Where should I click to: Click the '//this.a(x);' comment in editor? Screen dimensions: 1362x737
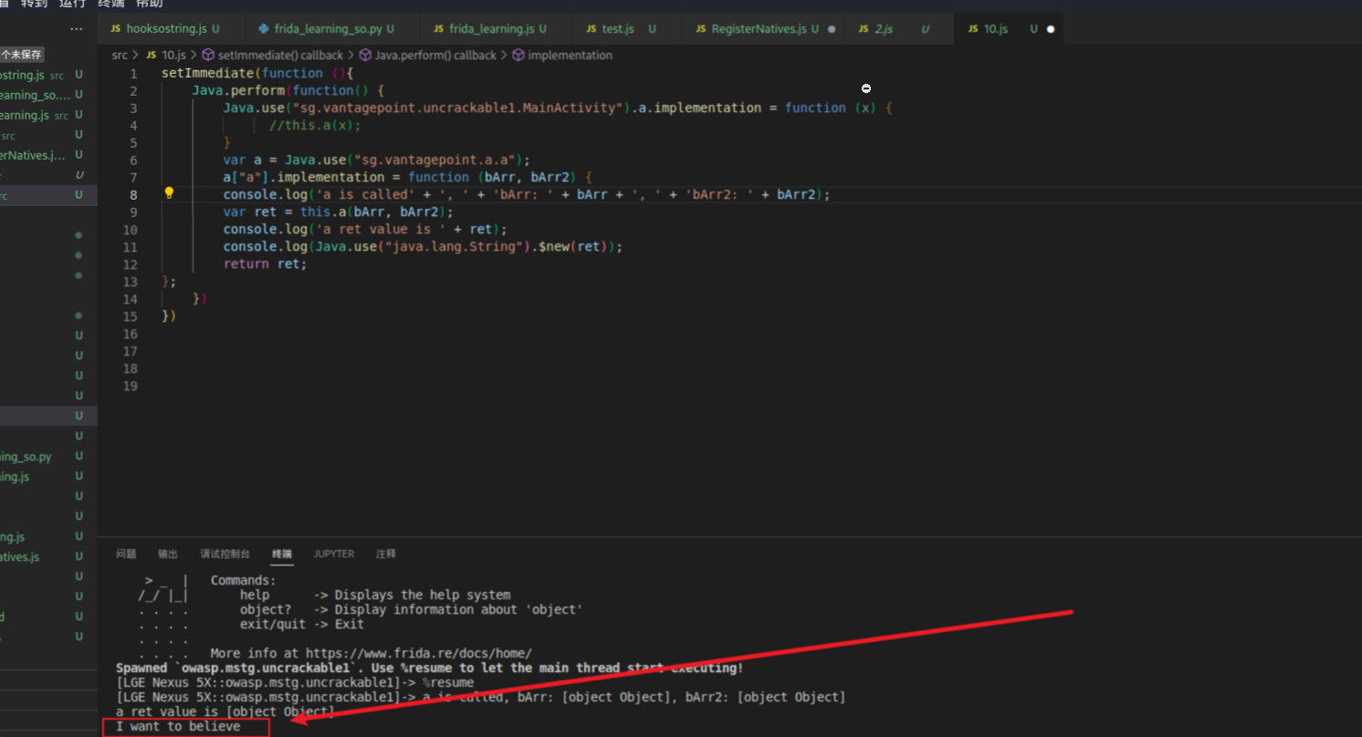[315, 125]
